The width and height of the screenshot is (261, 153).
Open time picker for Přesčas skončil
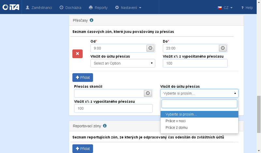coord(148,93)
